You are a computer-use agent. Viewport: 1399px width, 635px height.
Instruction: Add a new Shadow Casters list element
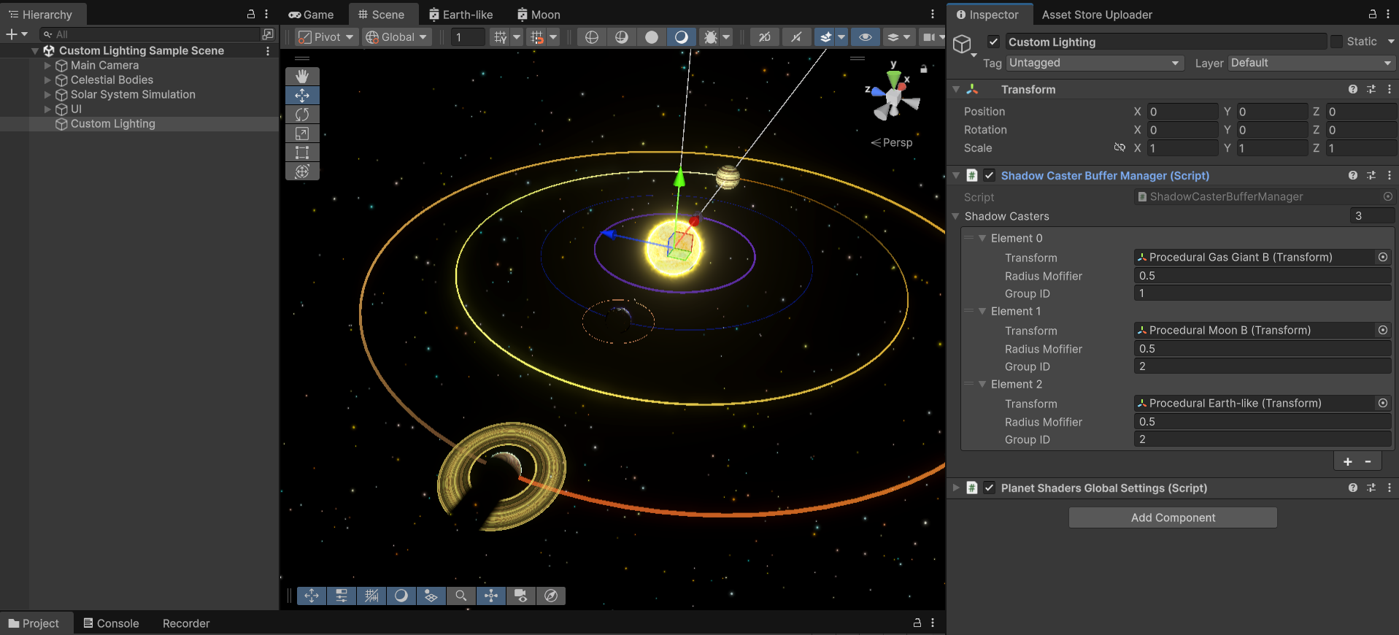click(x=1347, y=461)
